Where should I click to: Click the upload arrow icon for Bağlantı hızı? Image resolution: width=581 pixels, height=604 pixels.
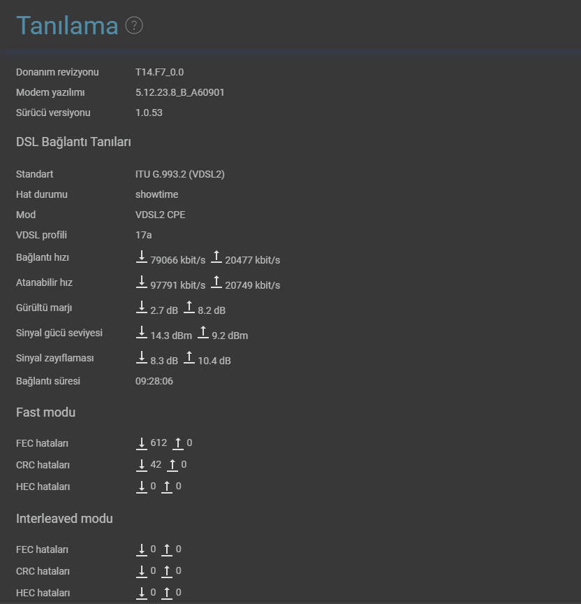216,257
